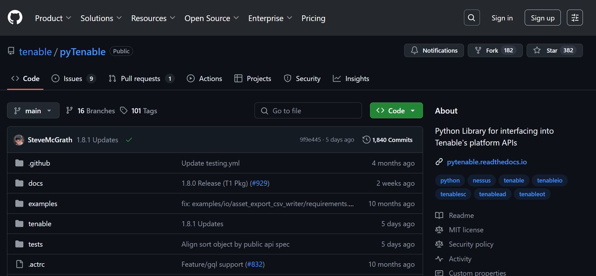The height and width of the screenshot is (276, 596).
Task: Click SteveMcGrath's avatar image
Action: (19, 140)
